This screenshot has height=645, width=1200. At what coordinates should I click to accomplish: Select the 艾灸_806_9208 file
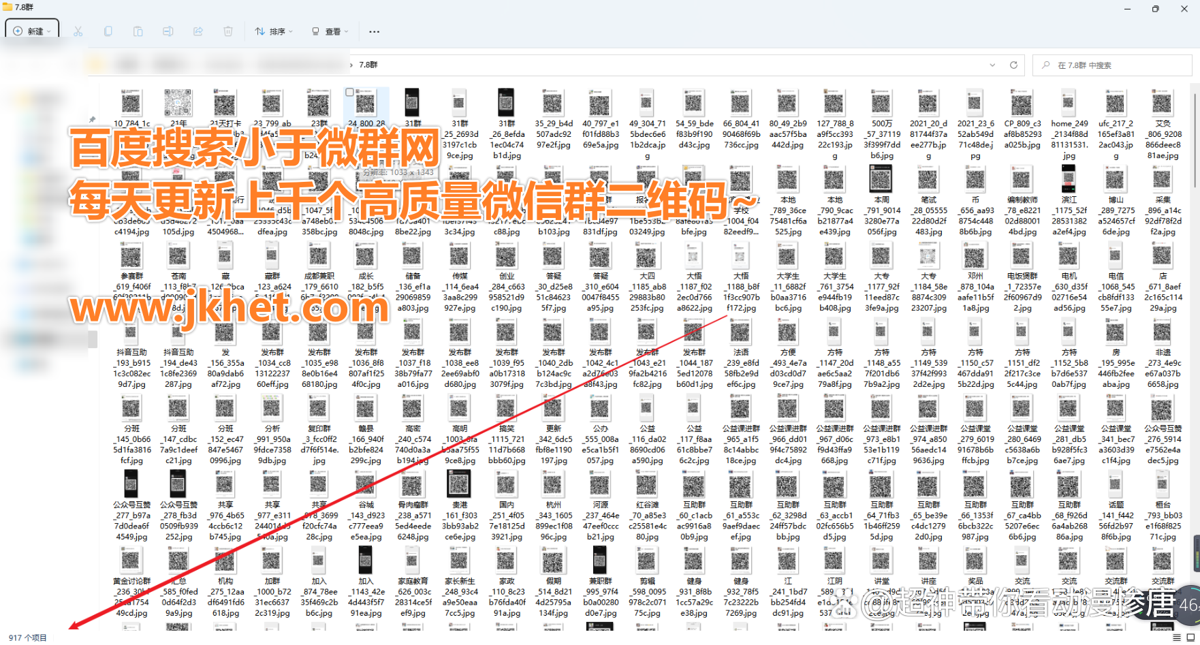tap(1163, 123)
